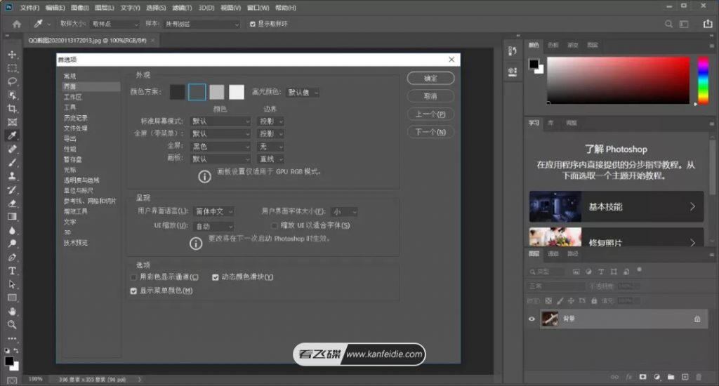Viewport: 719px width, 386px height.
Task: Open 用户界面语言 dropdown
Action: 213,211
